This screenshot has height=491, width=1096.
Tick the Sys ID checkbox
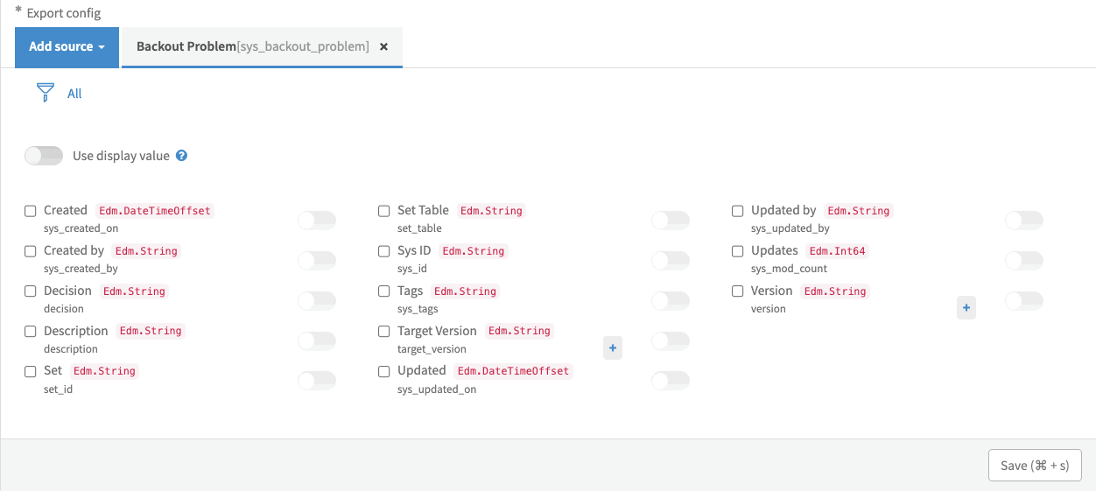click(x=384, y=251)
